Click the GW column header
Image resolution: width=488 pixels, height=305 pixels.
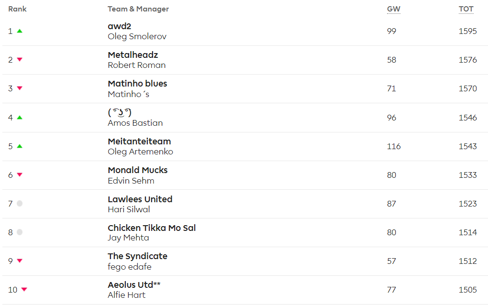pyautogui.click(x=393, y=9)
